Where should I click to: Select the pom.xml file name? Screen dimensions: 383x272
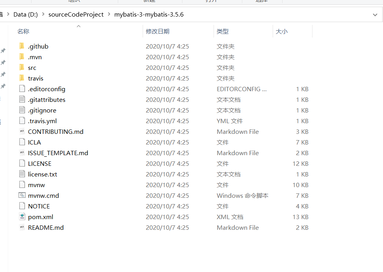click(41, 217)
